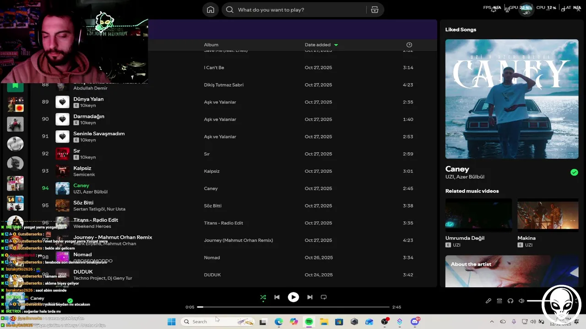This screenshot has height=329, width=586.
Task: Select the Söz Bitti track
Action: 83,202
